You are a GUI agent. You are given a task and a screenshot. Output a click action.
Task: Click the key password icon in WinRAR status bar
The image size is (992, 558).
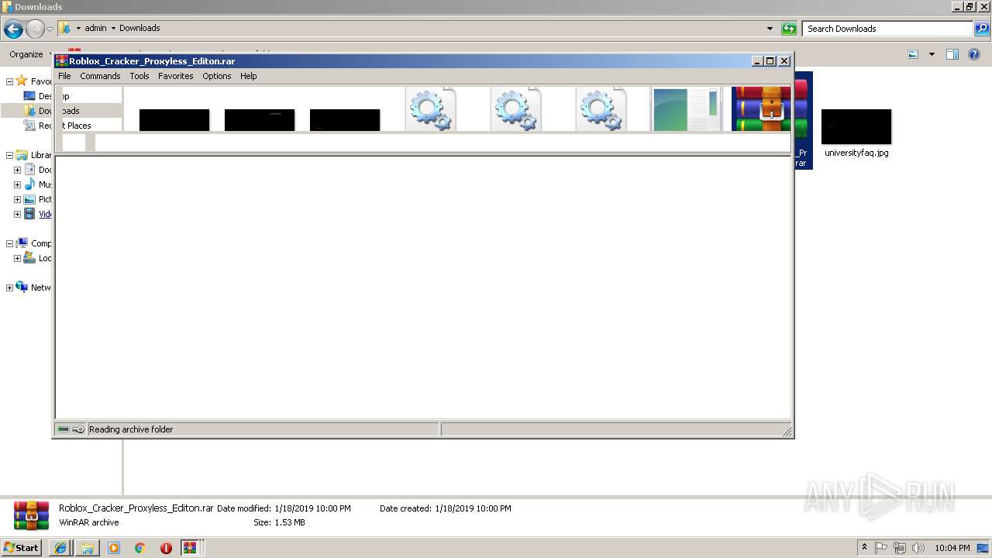pos(78,429)
